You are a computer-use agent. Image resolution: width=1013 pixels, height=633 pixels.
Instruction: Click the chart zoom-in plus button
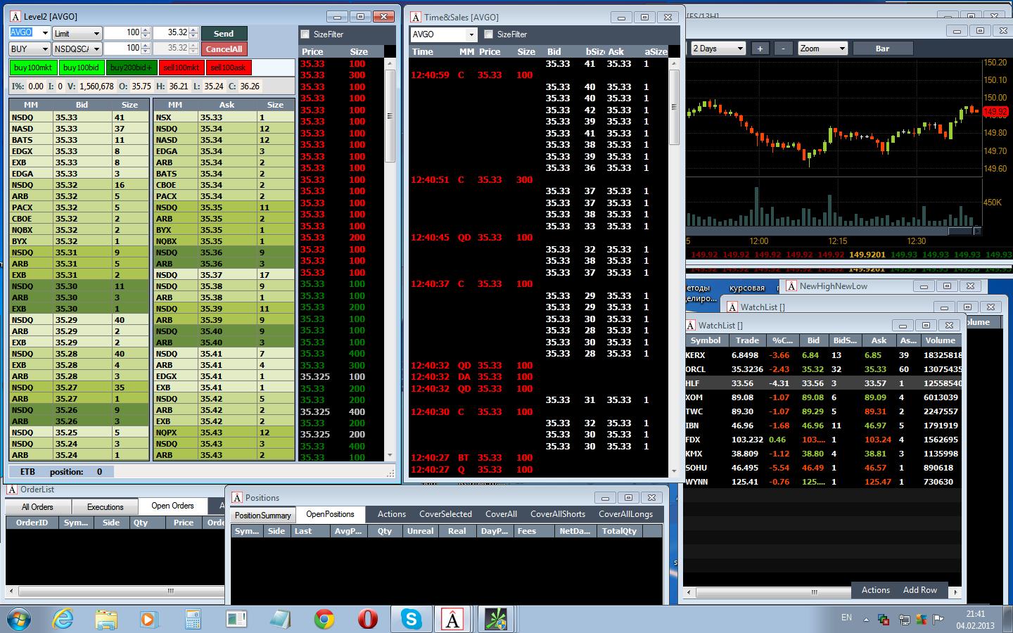tap(760, 49)
